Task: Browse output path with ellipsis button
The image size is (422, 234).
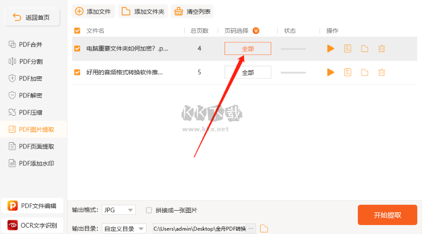Action: tap(251, 229)
